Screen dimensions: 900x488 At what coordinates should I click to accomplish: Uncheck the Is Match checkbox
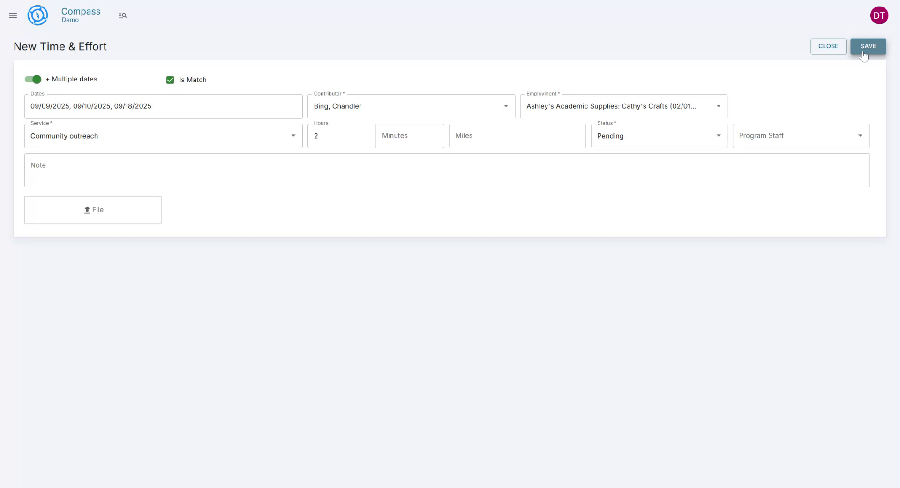170,80
